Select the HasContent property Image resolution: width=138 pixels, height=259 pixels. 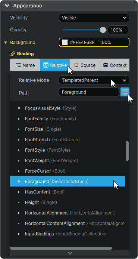68,192
